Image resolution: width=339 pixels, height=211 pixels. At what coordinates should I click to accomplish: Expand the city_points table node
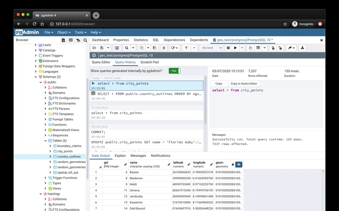[x=50, y=151]
